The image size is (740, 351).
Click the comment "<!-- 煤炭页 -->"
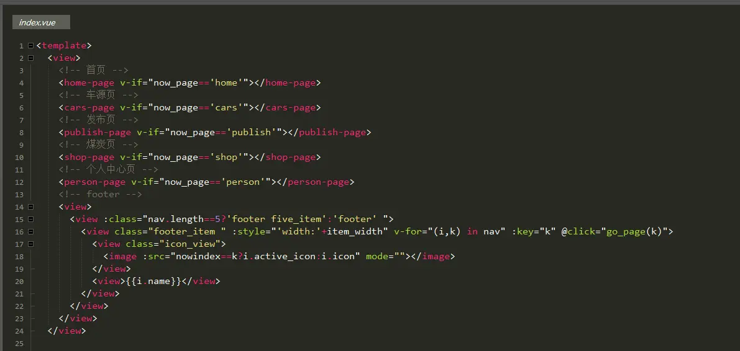(x=99, y=144)
